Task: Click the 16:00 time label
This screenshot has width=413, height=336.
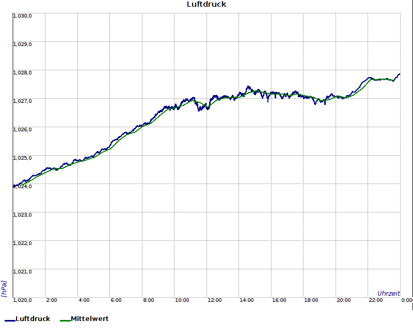Action: pos(279,300)
